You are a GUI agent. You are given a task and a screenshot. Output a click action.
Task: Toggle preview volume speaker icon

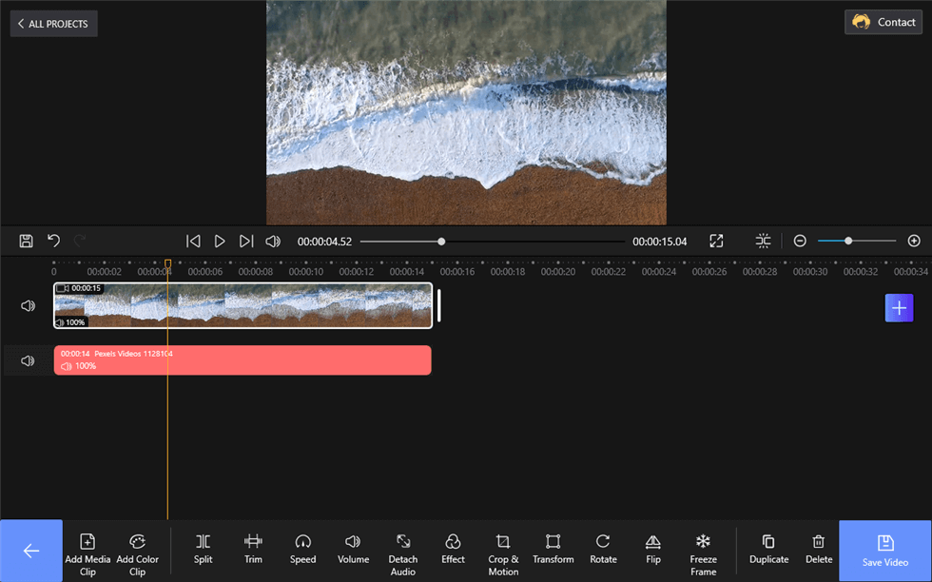(x=273, y=241)
